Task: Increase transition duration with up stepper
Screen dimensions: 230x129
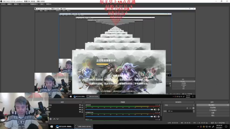Action: pyautogui.click(x=193, y=111)
